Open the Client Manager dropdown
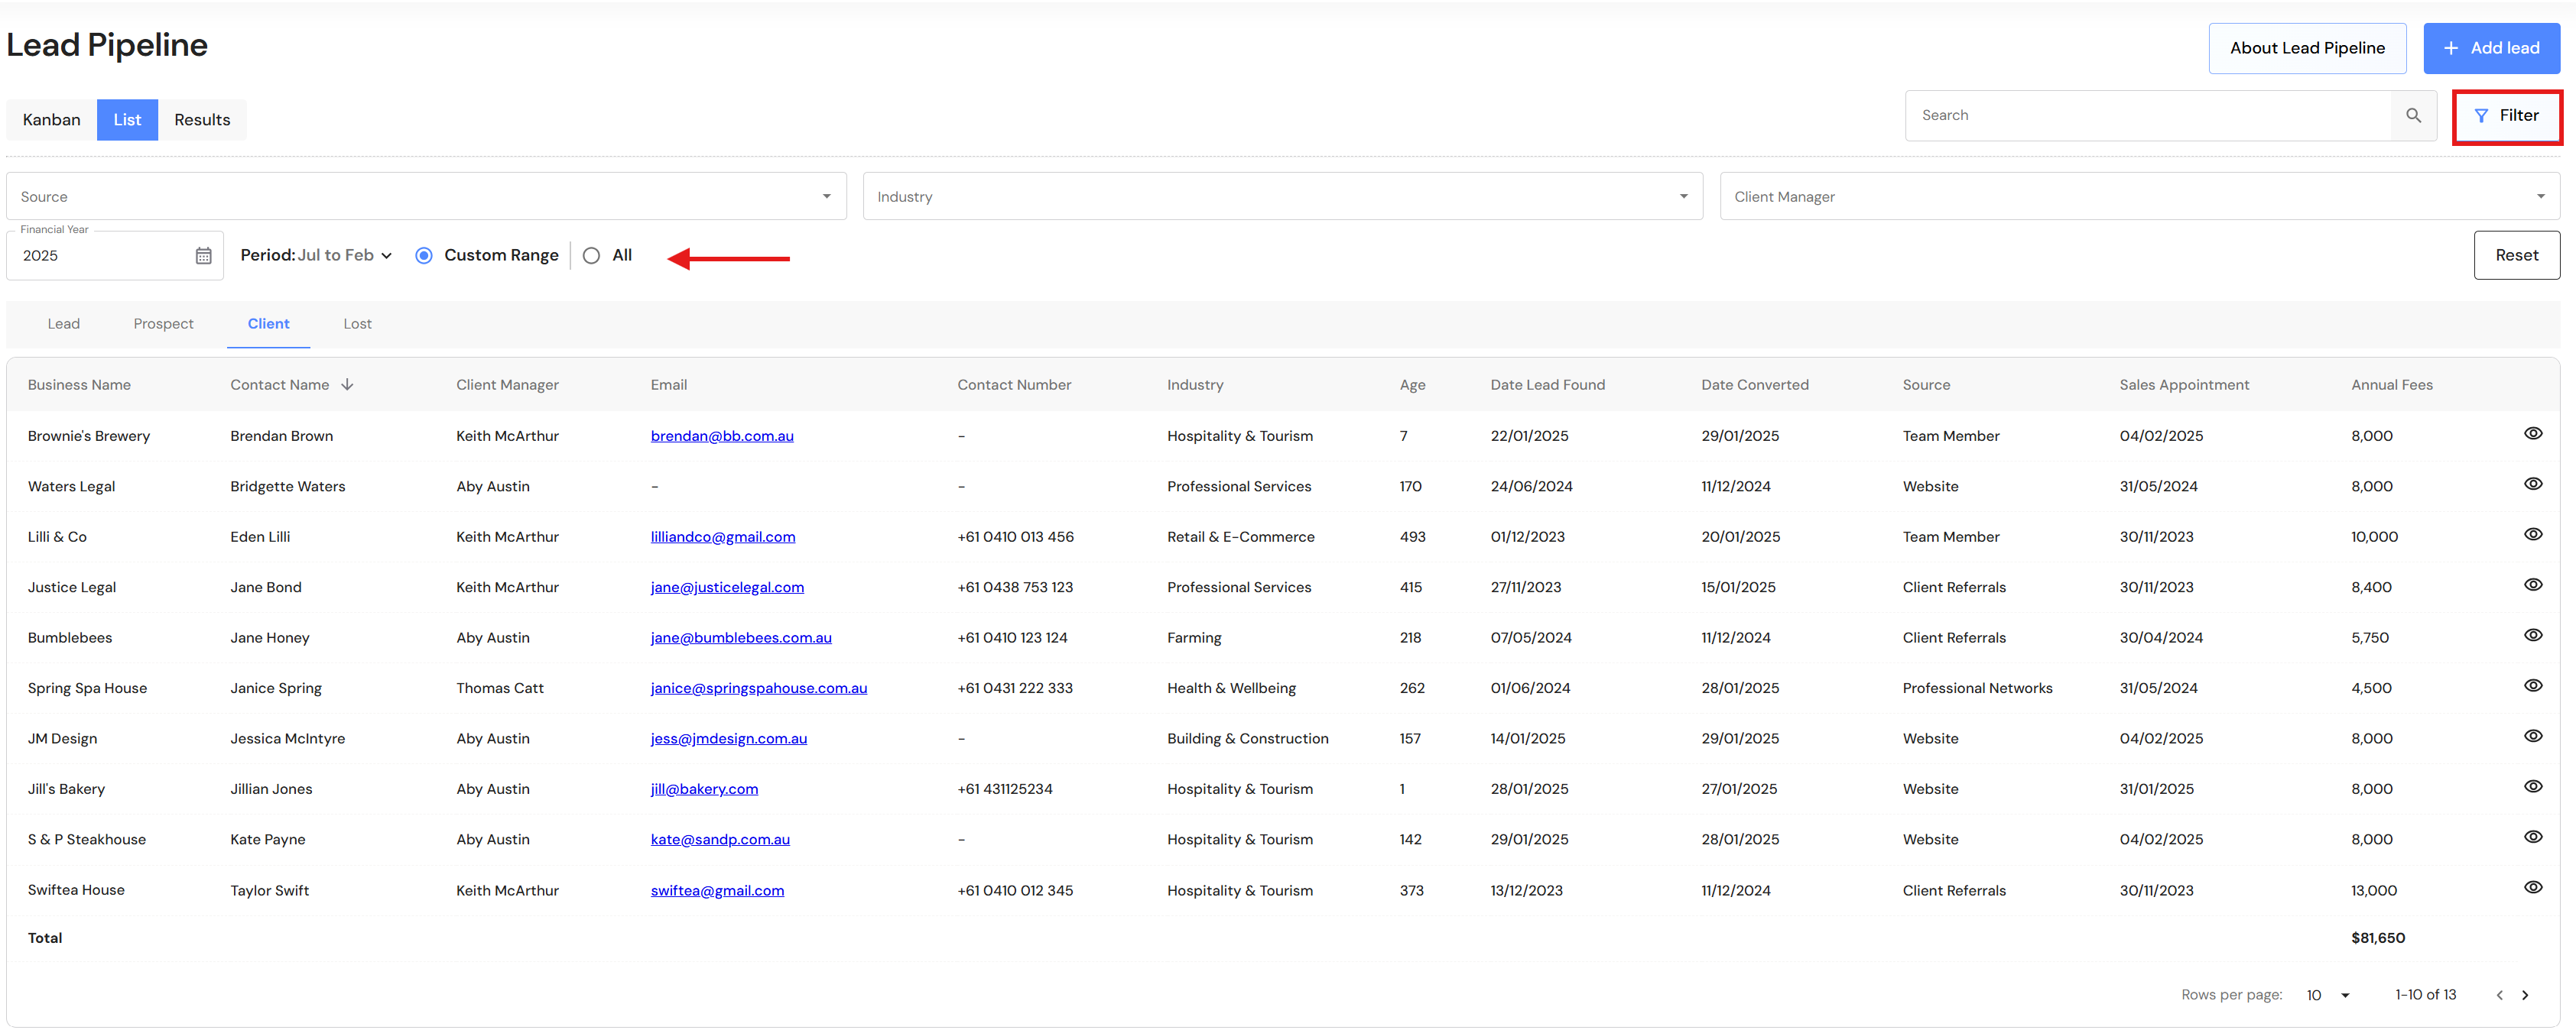The width and height of the screenshot is (2576, 1030). click(x=2138, y=197)
